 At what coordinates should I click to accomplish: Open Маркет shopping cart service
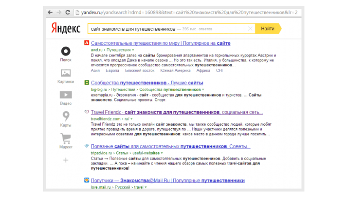[66, 141]
